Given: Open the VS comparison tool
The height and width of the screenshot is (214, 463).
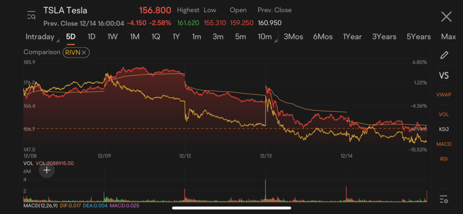Looking at the screenshot, I should [444, 76].
